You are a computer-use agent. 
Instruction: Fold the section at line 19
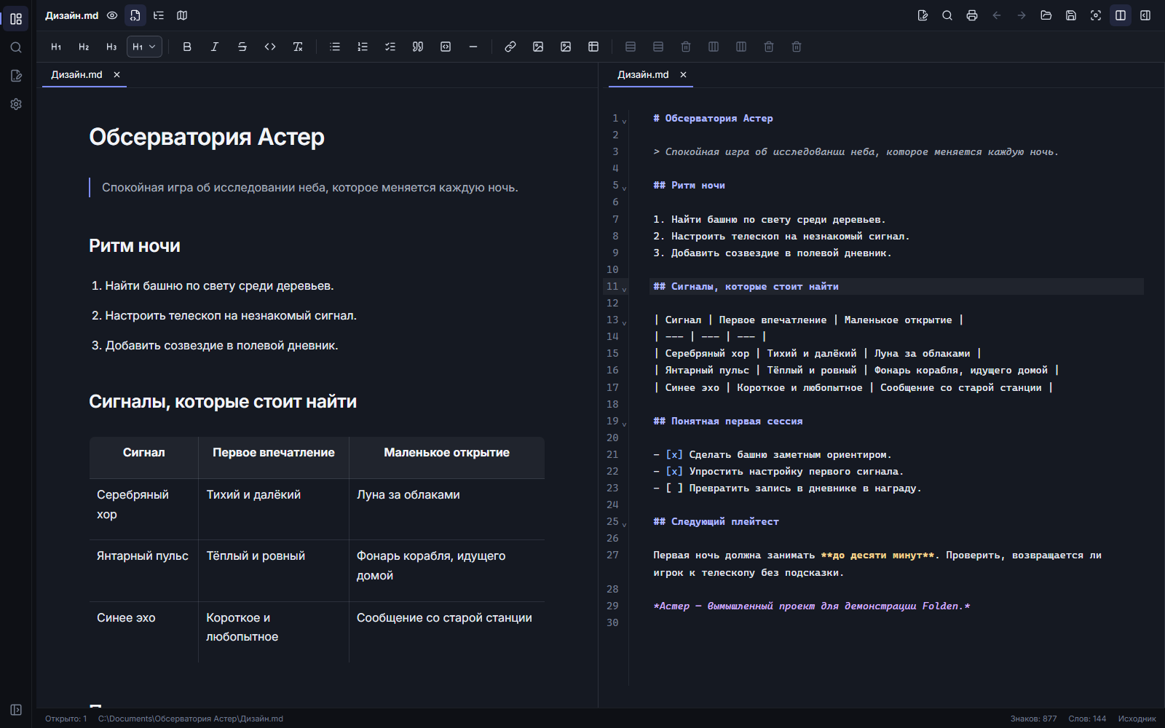624,423
